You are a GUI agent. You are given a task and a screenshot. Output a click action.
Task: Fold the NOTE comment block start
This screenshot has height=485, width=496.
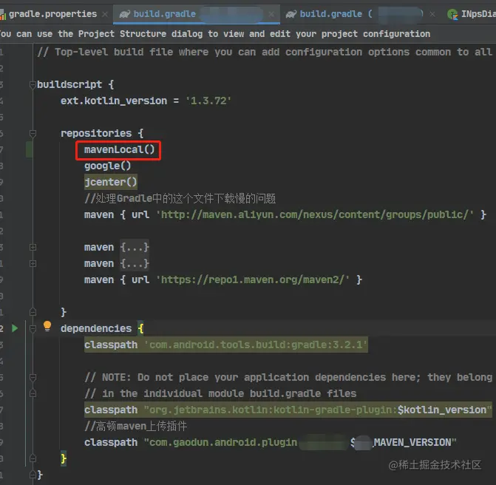[33, 377]
